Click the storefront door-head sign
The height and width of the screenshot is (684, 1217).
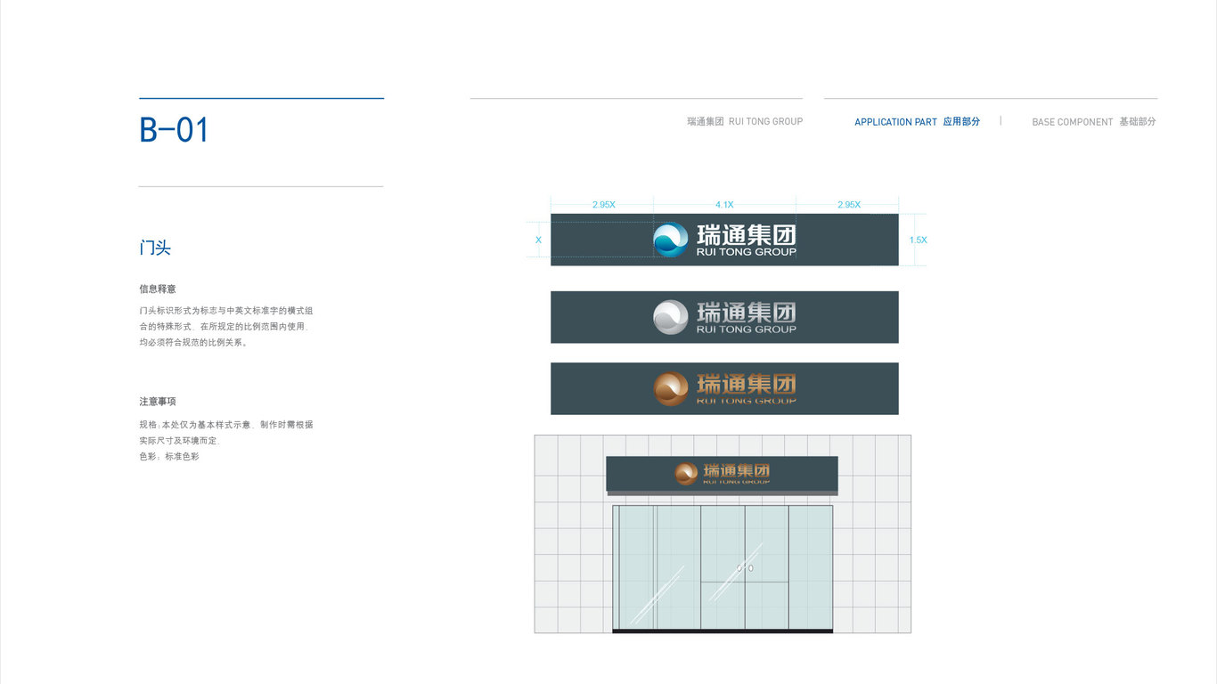coord(723,474)
